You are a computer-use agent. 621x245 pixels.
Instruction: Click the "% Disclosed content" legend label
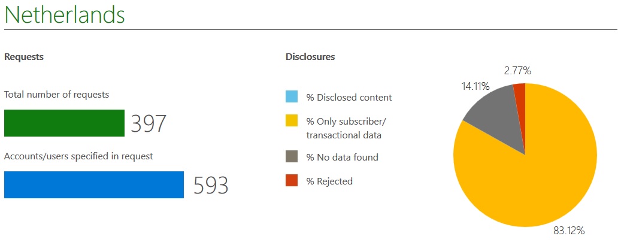[349, 97]
